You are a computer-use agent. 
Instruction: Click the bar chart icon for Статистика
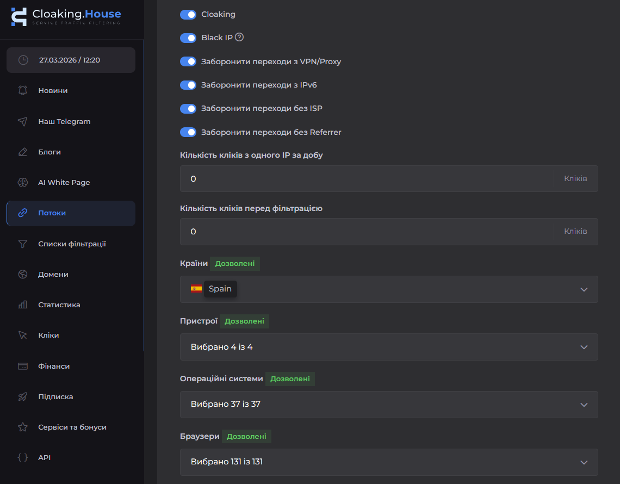[23, 305]
